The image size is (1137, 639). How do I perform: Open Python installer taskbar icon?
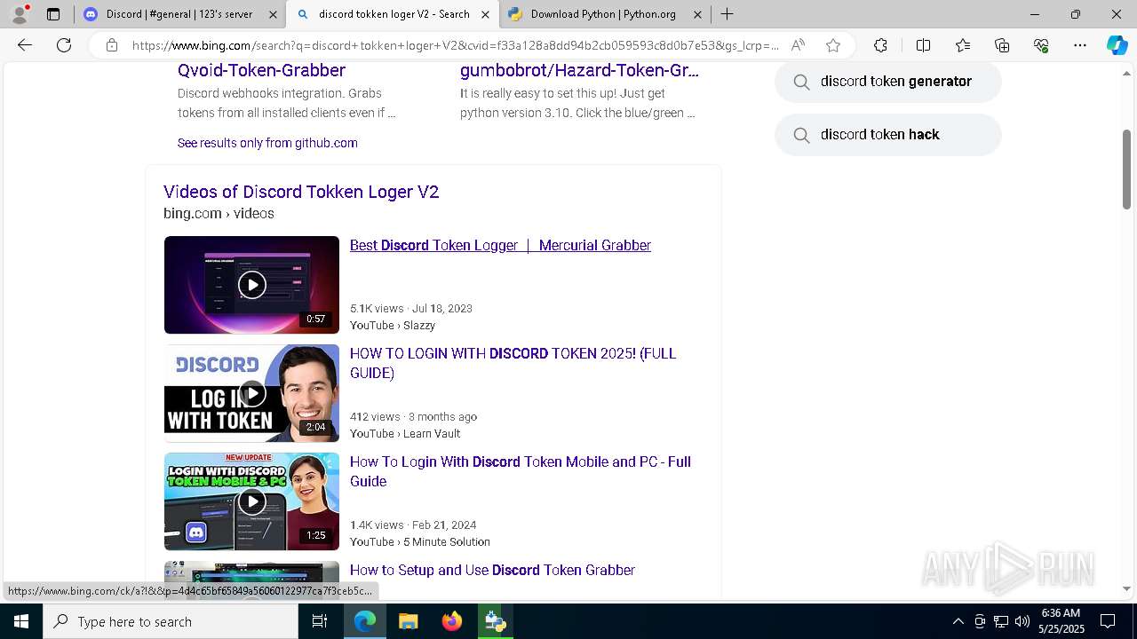pos(495,621)
